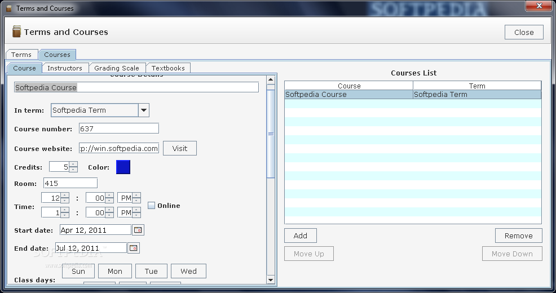Add a new course
The image size is (556, 293).
click(301, 236)
